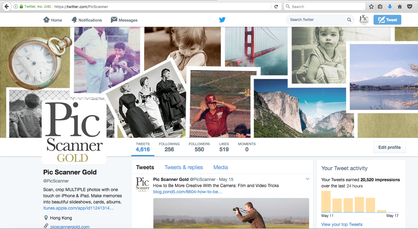Click the Pic Scanner Gold profile name heading
Viewport: 418px width, 229px height.
click(70, 172)
